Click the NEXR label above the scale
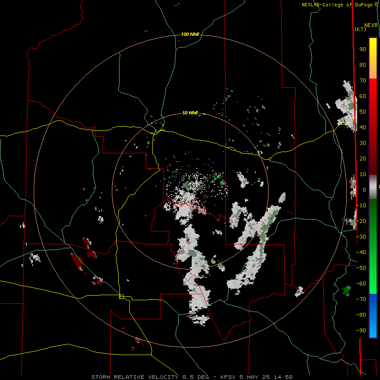Viewport: 380px width, 380px height. tap(371, 25)
